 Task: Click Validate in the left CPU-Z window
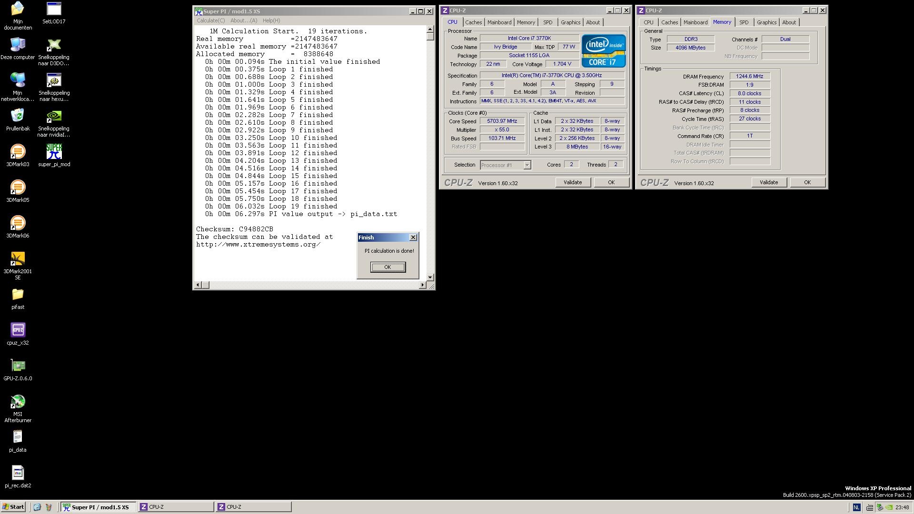(572, 183)
